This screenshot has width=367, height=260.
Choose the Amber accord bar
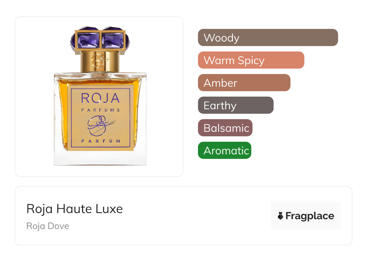pyautogui.click(x=244, y=83)
